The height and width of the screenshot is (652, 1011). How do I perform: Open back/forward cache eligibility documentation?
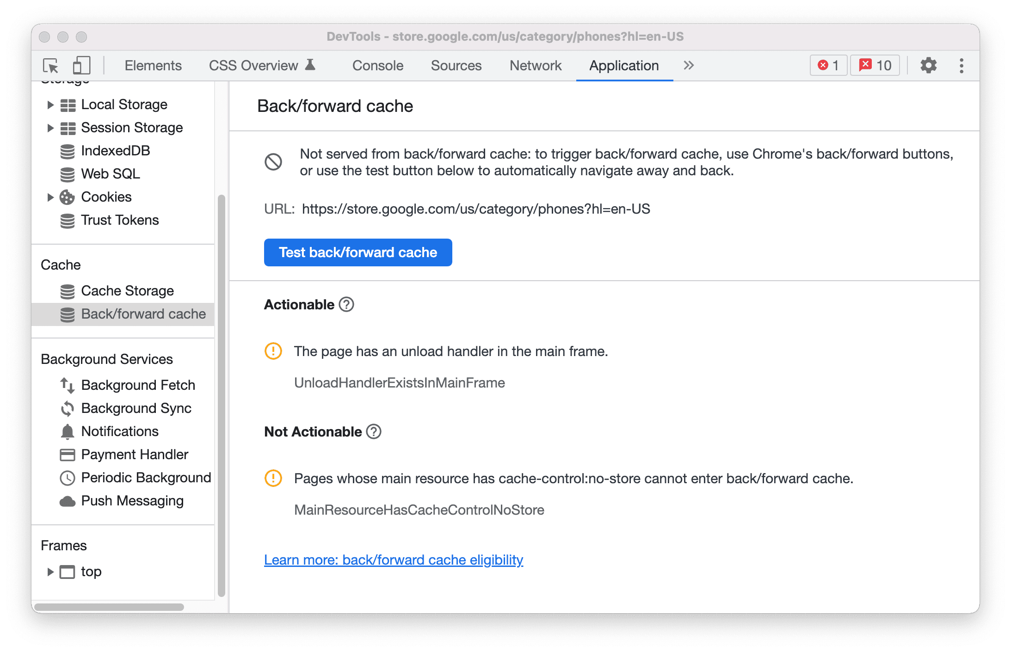click(x=394, y=560)
